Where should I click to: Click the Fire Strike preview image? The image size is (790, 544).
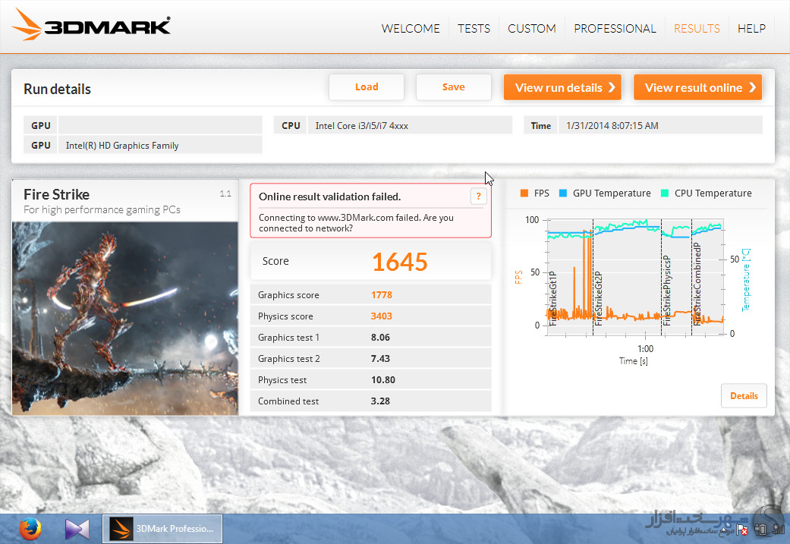pos(125,317)
